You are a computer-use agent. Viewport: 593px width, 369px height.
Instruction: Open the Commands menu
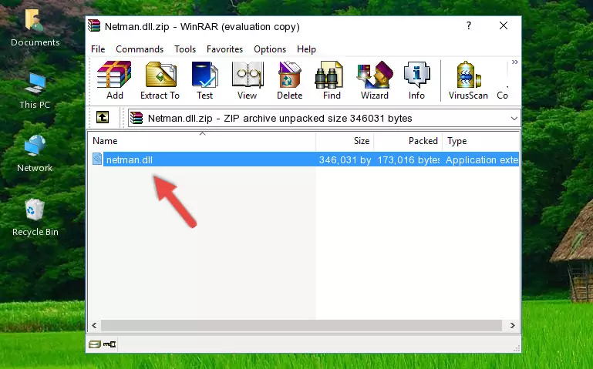click(x=140, y=49)
